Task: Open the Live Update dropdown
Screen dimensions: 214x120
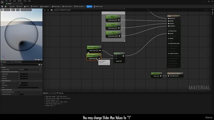Action: [x=44, y=7]
